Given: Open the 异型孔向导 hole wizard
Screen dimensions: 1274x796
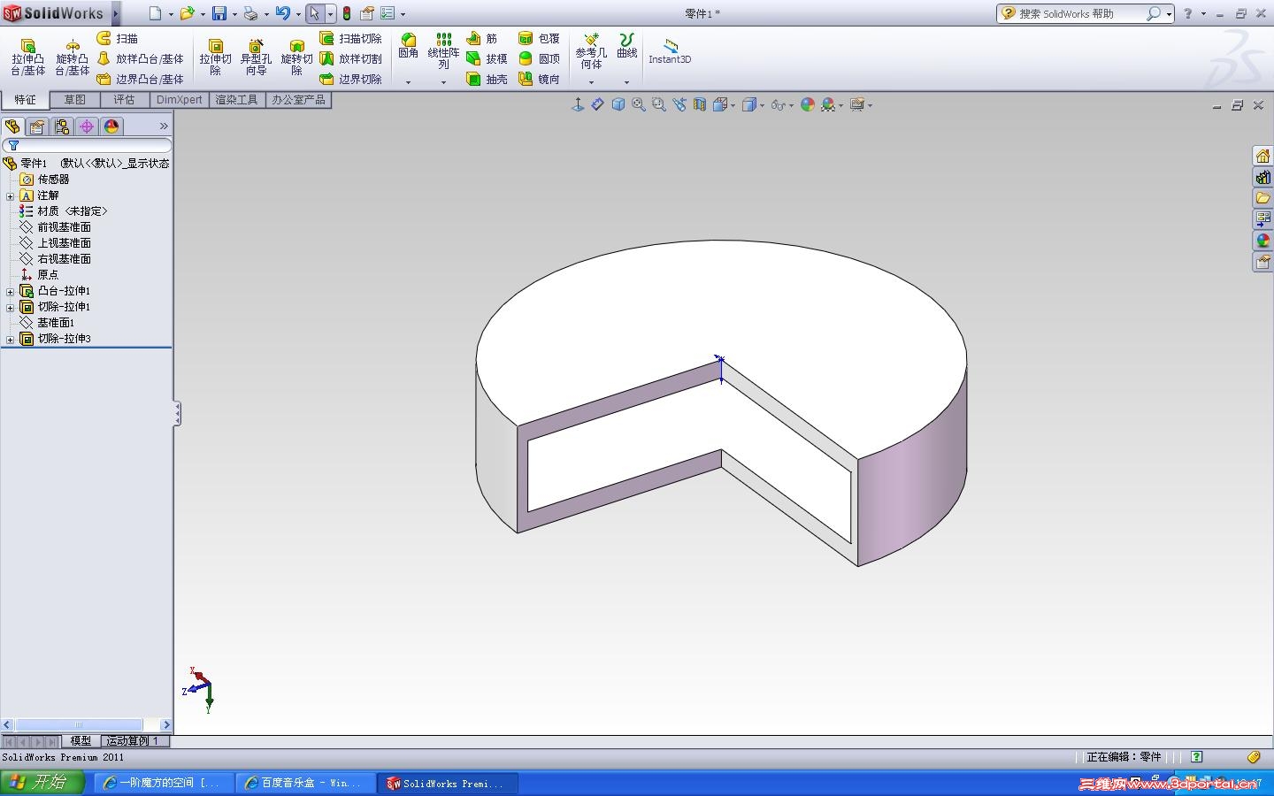Looking at the screenshot, I should tap(256, 57).
